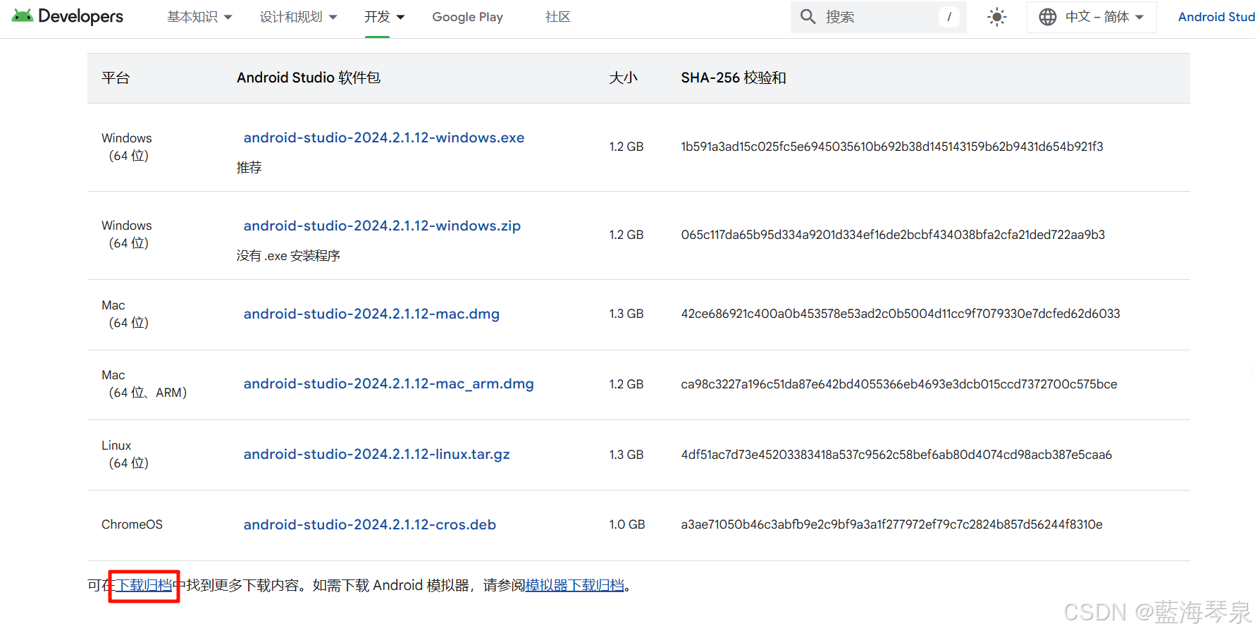The height and width of the screenshot is (633, 1255).
Task: Click the 大小 column header
Action: 624,78
